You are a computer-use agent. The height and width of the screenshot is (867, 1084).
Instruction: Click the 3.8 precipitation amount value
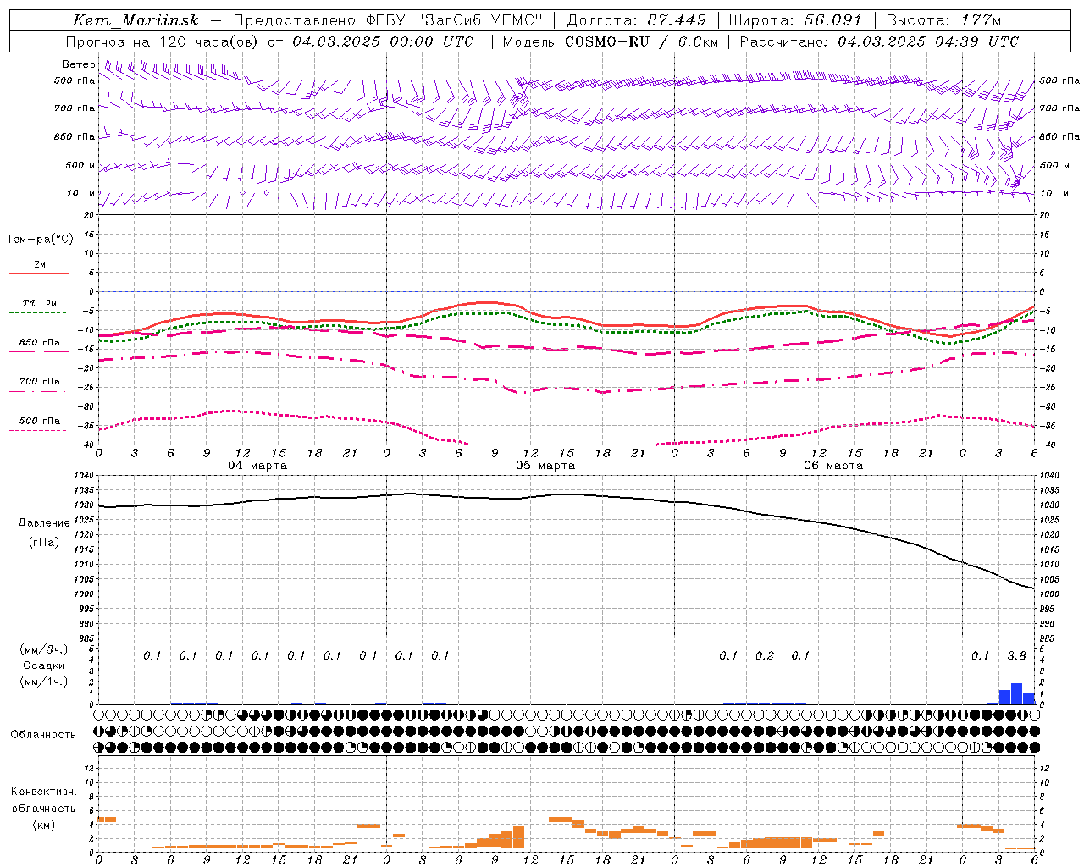1016,655
